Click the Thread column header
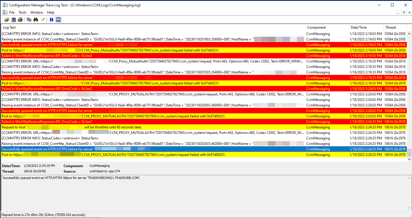The image size is (412, 218). [x=390, y=27]
